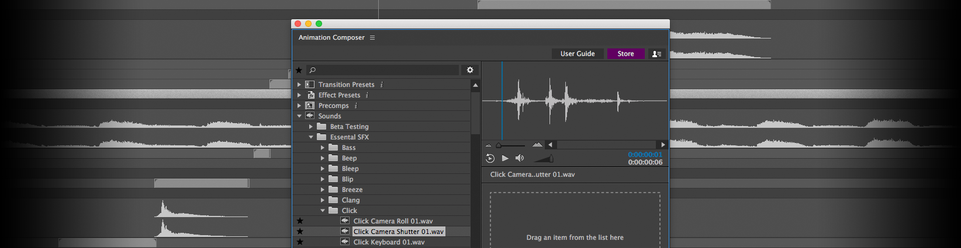Show info for Precomps
Viewport: 961px width, 248px height.
point(355,106)
